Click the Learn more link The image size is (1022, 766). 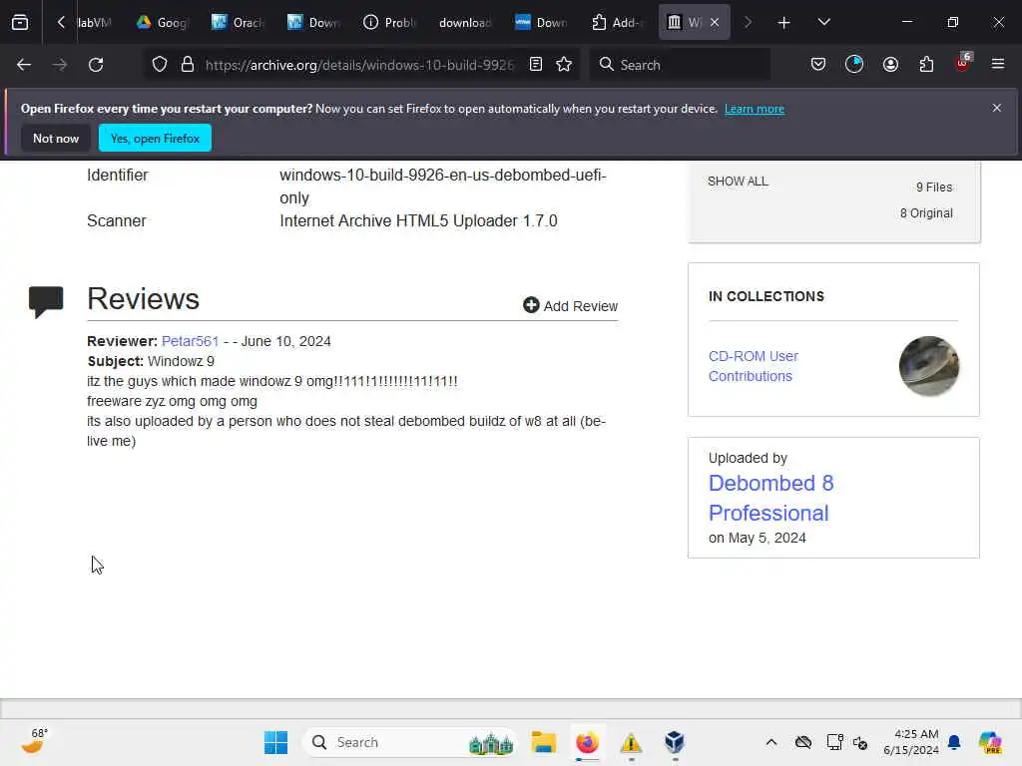[x=755, y=109]
